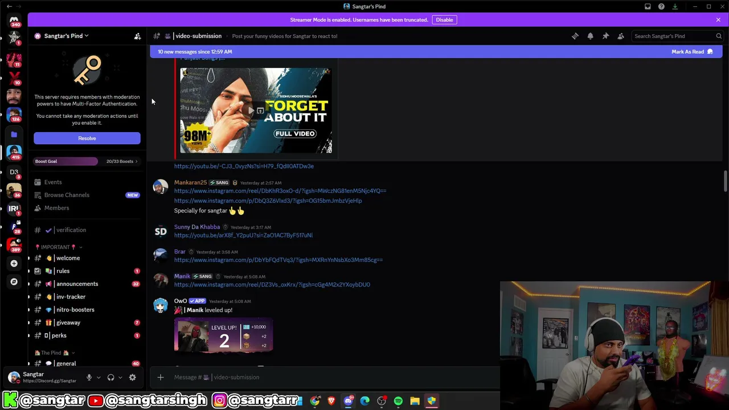Open the perks channel
729x410 pixels.
87,335
